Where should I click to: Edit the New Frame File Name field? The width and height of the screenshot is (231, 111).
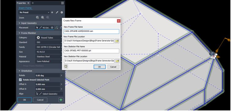91,31
